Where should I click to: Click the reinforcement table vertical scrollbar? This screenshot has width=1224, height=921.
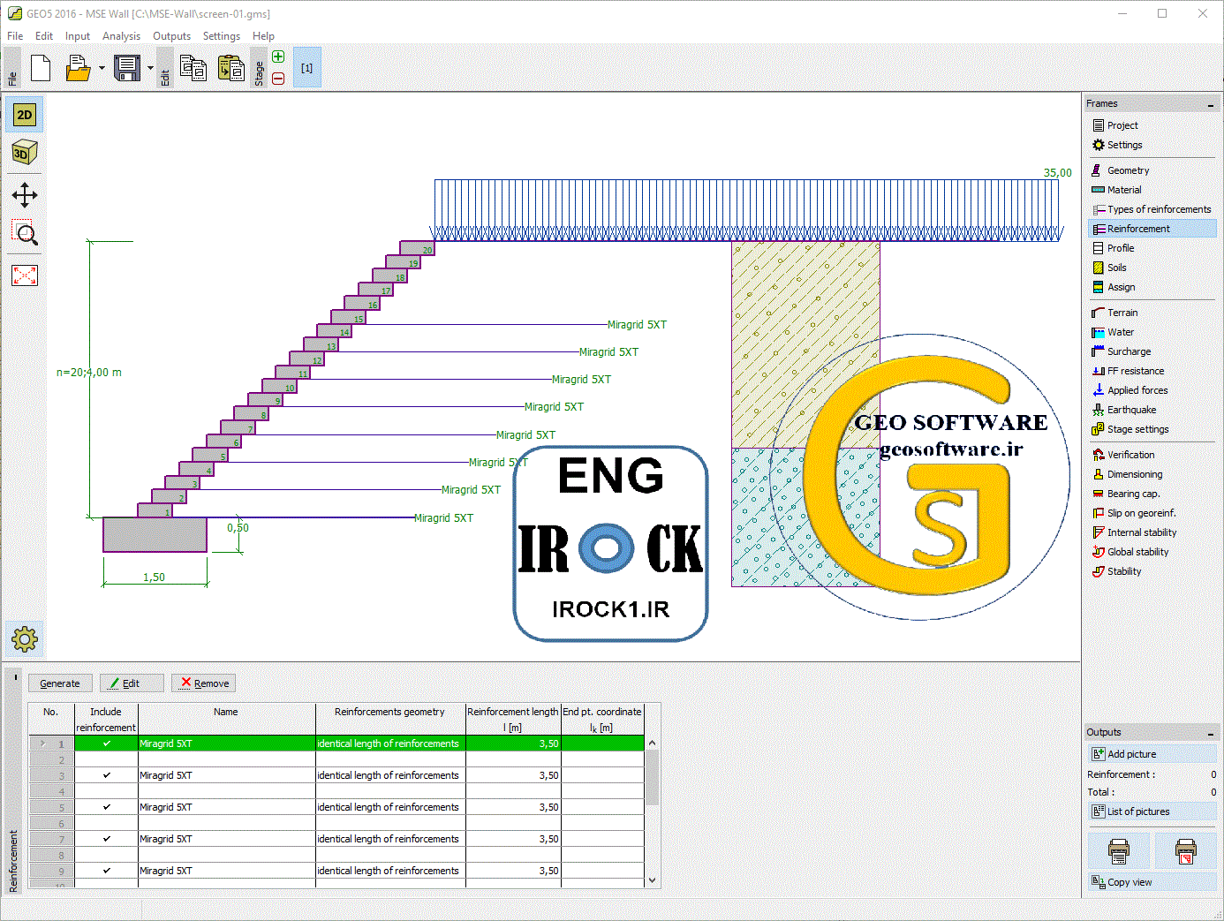tap(653, 812)
